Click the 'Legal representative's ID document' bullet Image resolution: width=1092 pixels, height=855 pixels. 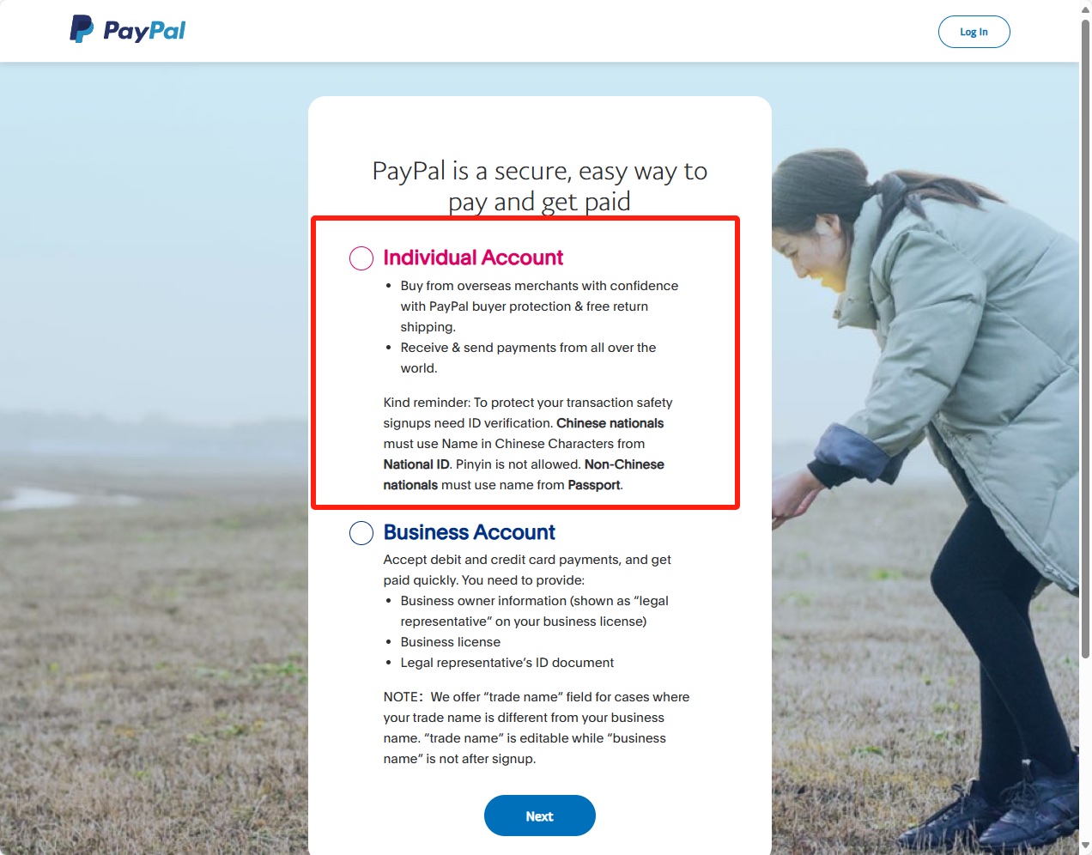coord(507,663)
